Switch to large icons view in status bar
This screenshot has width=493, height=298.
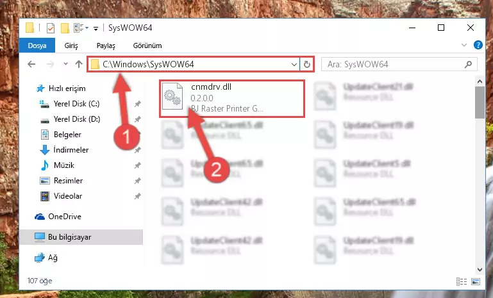click(476, 281)
